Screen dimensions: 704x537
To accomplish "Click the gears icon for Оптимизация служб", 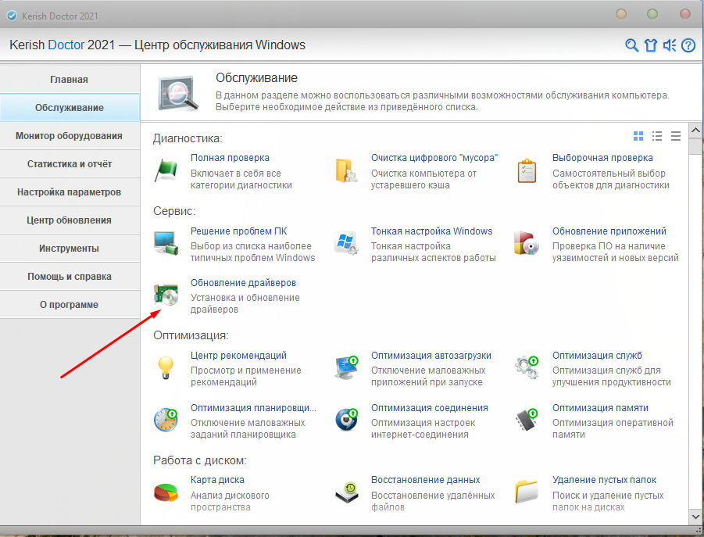I will pos(527,367).
